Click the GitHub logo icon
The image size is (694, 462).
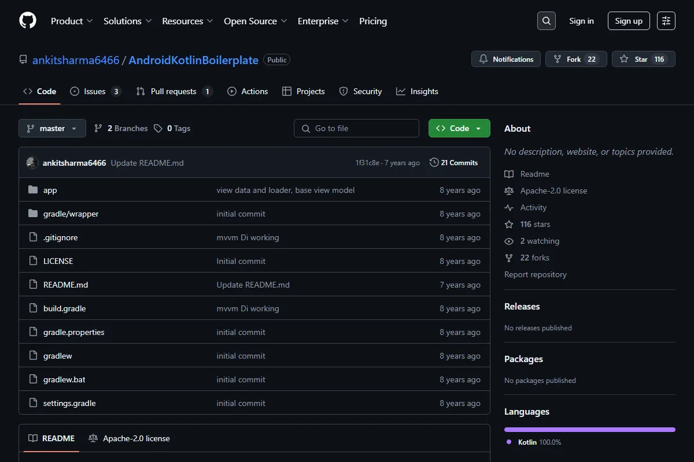tap(28, 21)
